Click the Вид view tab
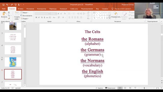The height and width of the screenshot is (92, 163). 97,9
